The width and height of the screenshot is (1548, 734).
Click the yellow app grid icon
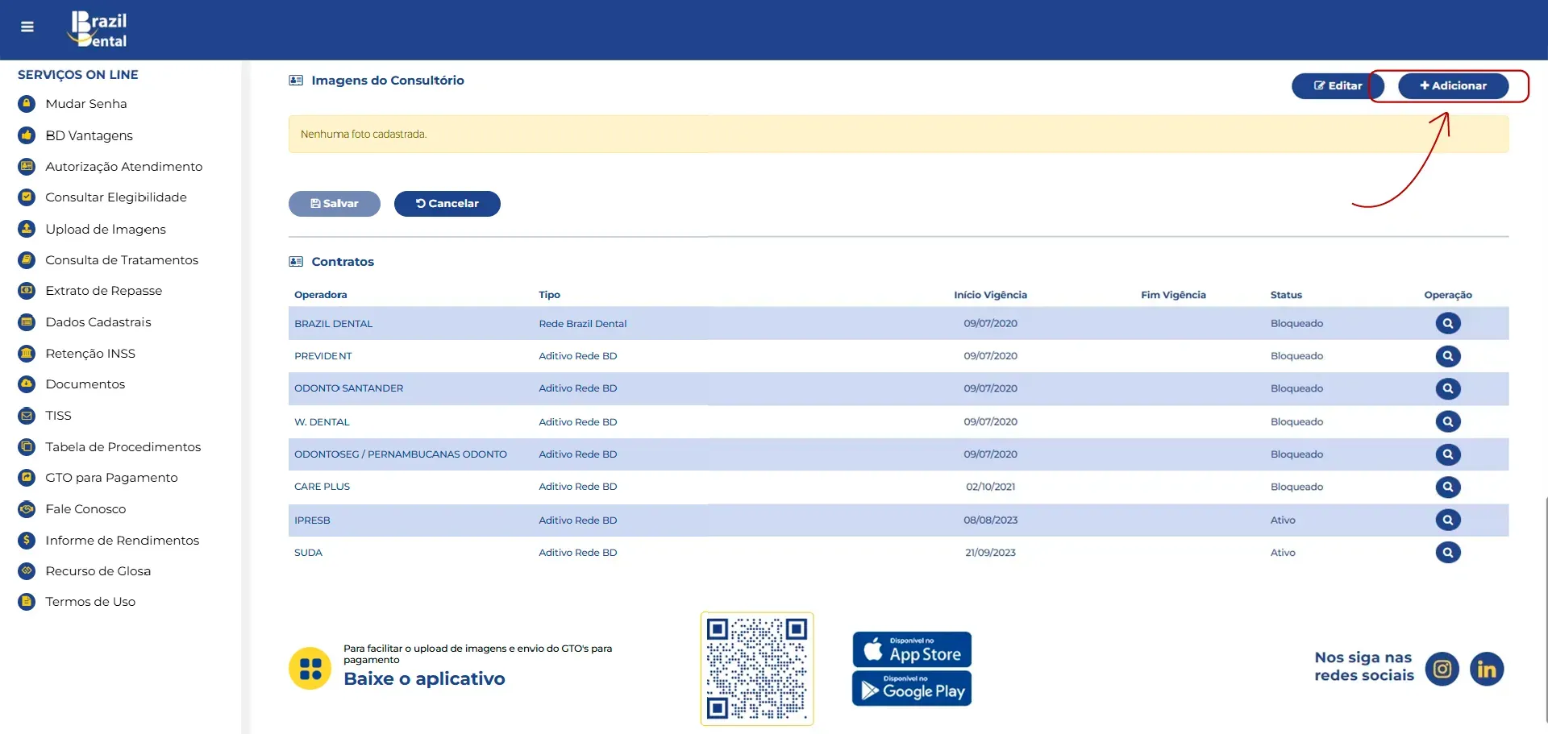click(310, 669)
